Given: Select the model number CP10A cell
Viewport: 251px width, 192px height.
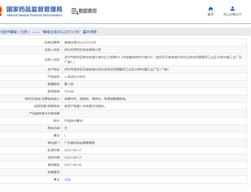Looking at the screenshot, I should 69,91.
